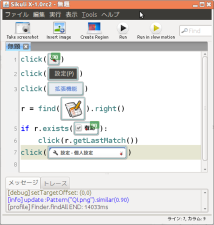Click the splitter handle between editor and messages

pos(107,173)
